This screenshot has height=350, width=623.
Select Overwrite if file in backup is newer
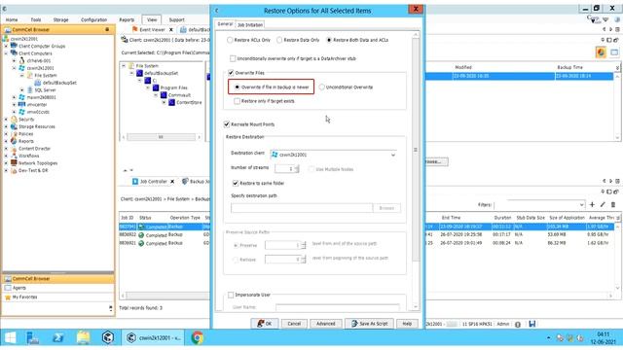[x=238, y=87]
